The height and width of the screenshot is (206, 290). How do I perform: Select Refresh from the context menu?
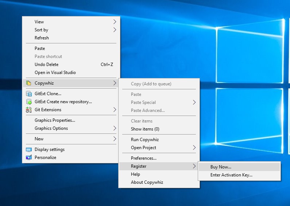tap(71, 38)
